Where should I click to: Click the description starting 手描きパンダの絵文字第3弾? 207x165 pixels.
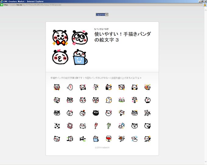pyautogui.click(x=96, y=78)
